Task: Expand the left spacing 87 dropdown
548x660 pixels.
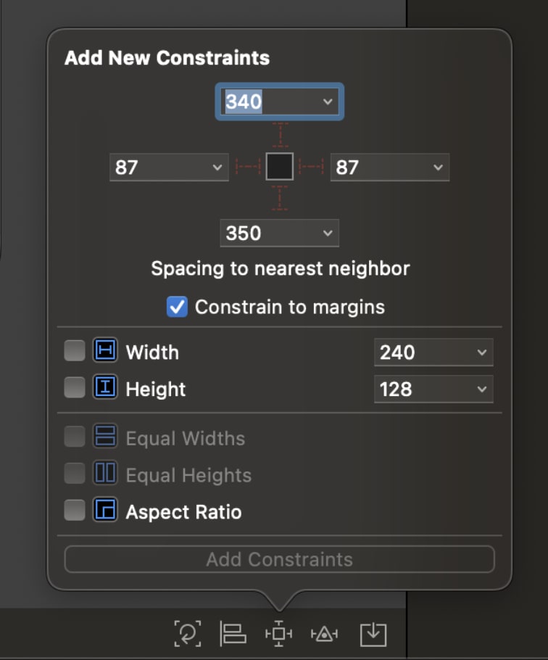Action: point(217,167)
